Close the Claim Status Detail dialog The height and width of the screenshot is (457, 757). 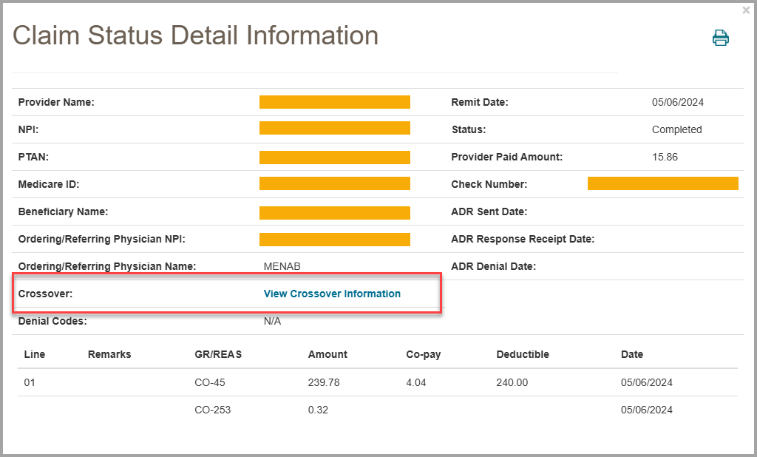(746, 10)
